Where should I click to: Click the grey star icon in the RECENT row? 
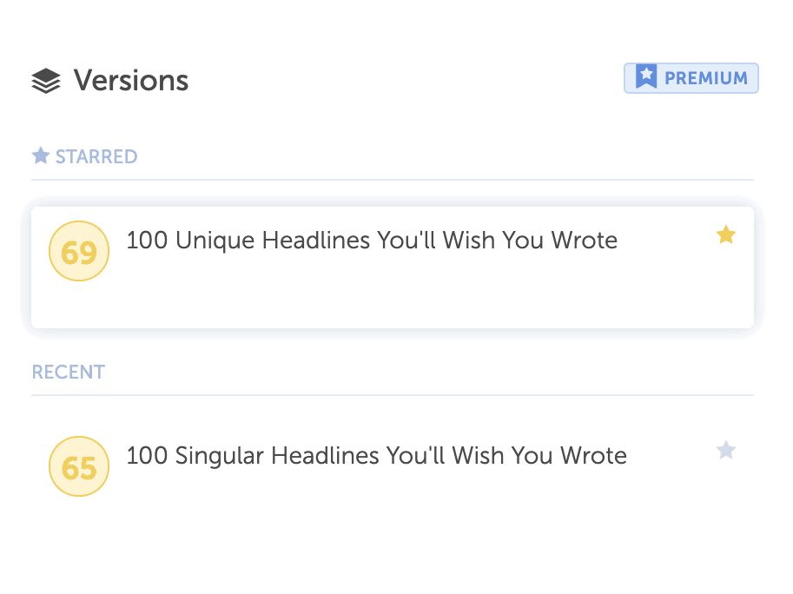(726, 450)
